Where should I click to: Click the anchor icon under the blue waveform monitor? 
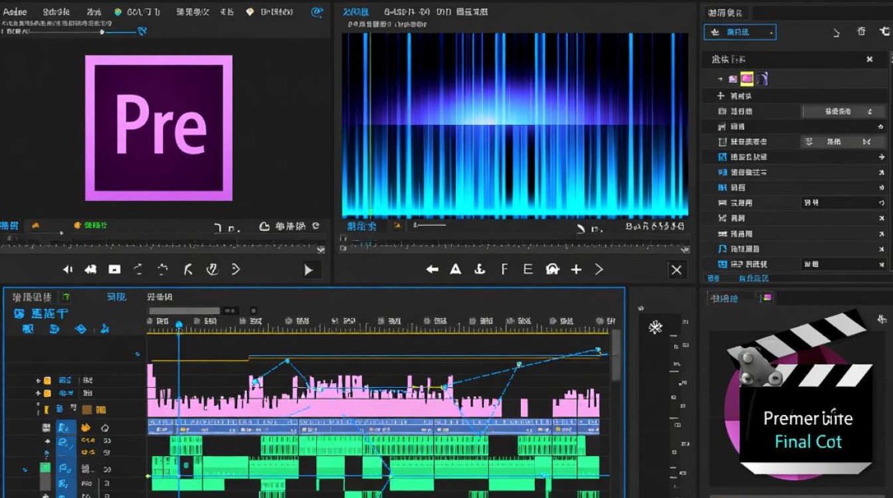479,269
